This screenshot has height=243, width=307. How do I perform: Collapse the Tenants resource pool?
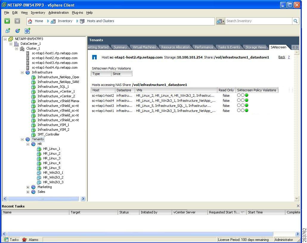[x=22, y=139]
